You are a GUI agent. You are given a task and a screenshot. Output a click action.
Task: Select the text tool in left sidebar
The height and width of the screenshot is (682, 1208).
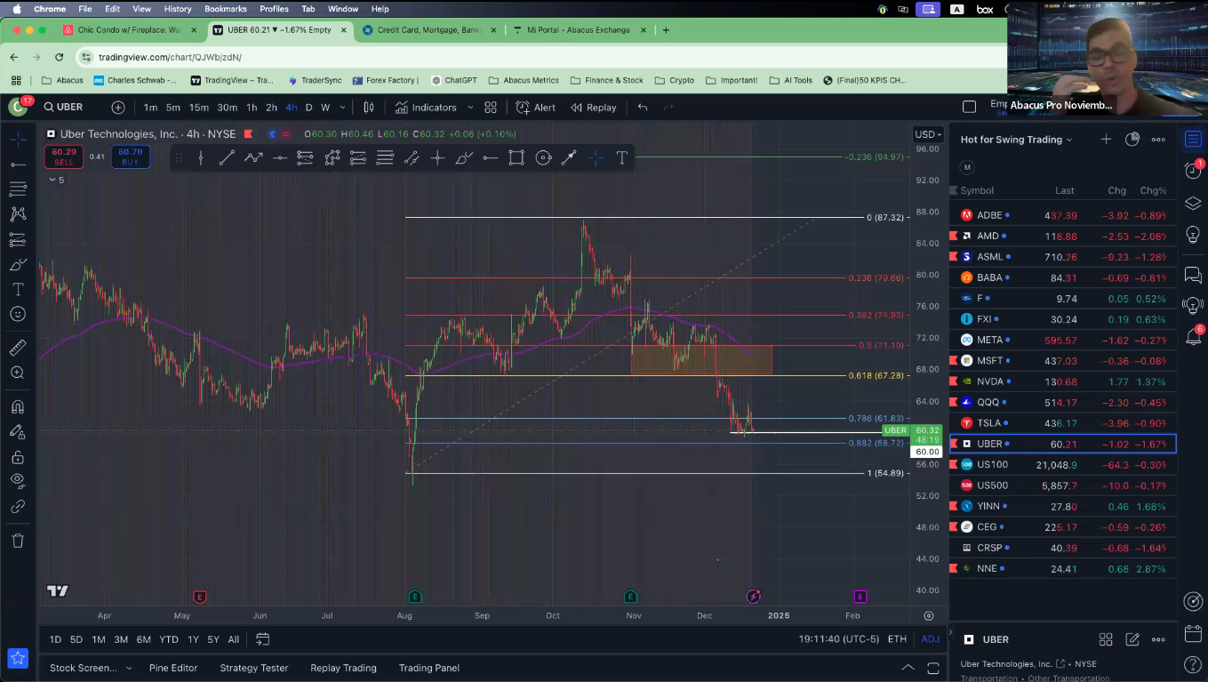click(18, 290)
